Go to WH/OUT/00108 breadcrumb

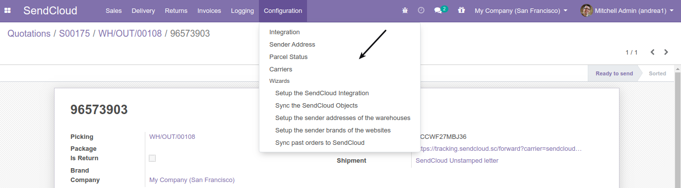click(x=130, y=34)
